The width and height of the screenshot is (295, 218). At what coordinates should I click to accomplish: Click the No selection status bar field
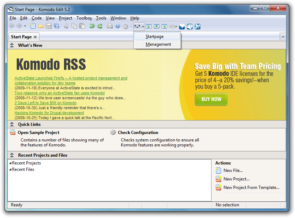click(x=229, y=205)
